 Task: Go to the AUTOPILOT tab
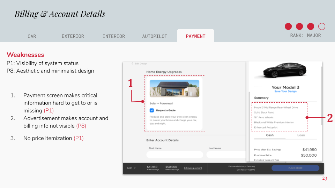155,36
